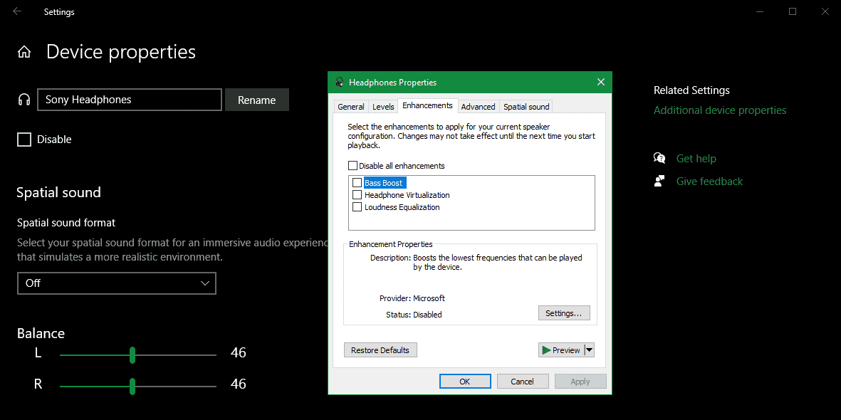Screen dimensions: 841x420
Task: Click the Restore Defaults button
Action: point(380,350)
